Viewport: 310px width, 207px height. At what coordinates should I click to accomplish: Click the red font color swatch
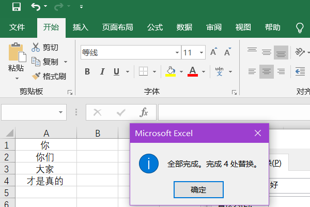(193, 71)
